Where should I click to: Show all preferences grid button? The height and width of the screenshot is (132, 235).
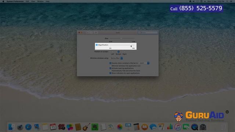96,33
